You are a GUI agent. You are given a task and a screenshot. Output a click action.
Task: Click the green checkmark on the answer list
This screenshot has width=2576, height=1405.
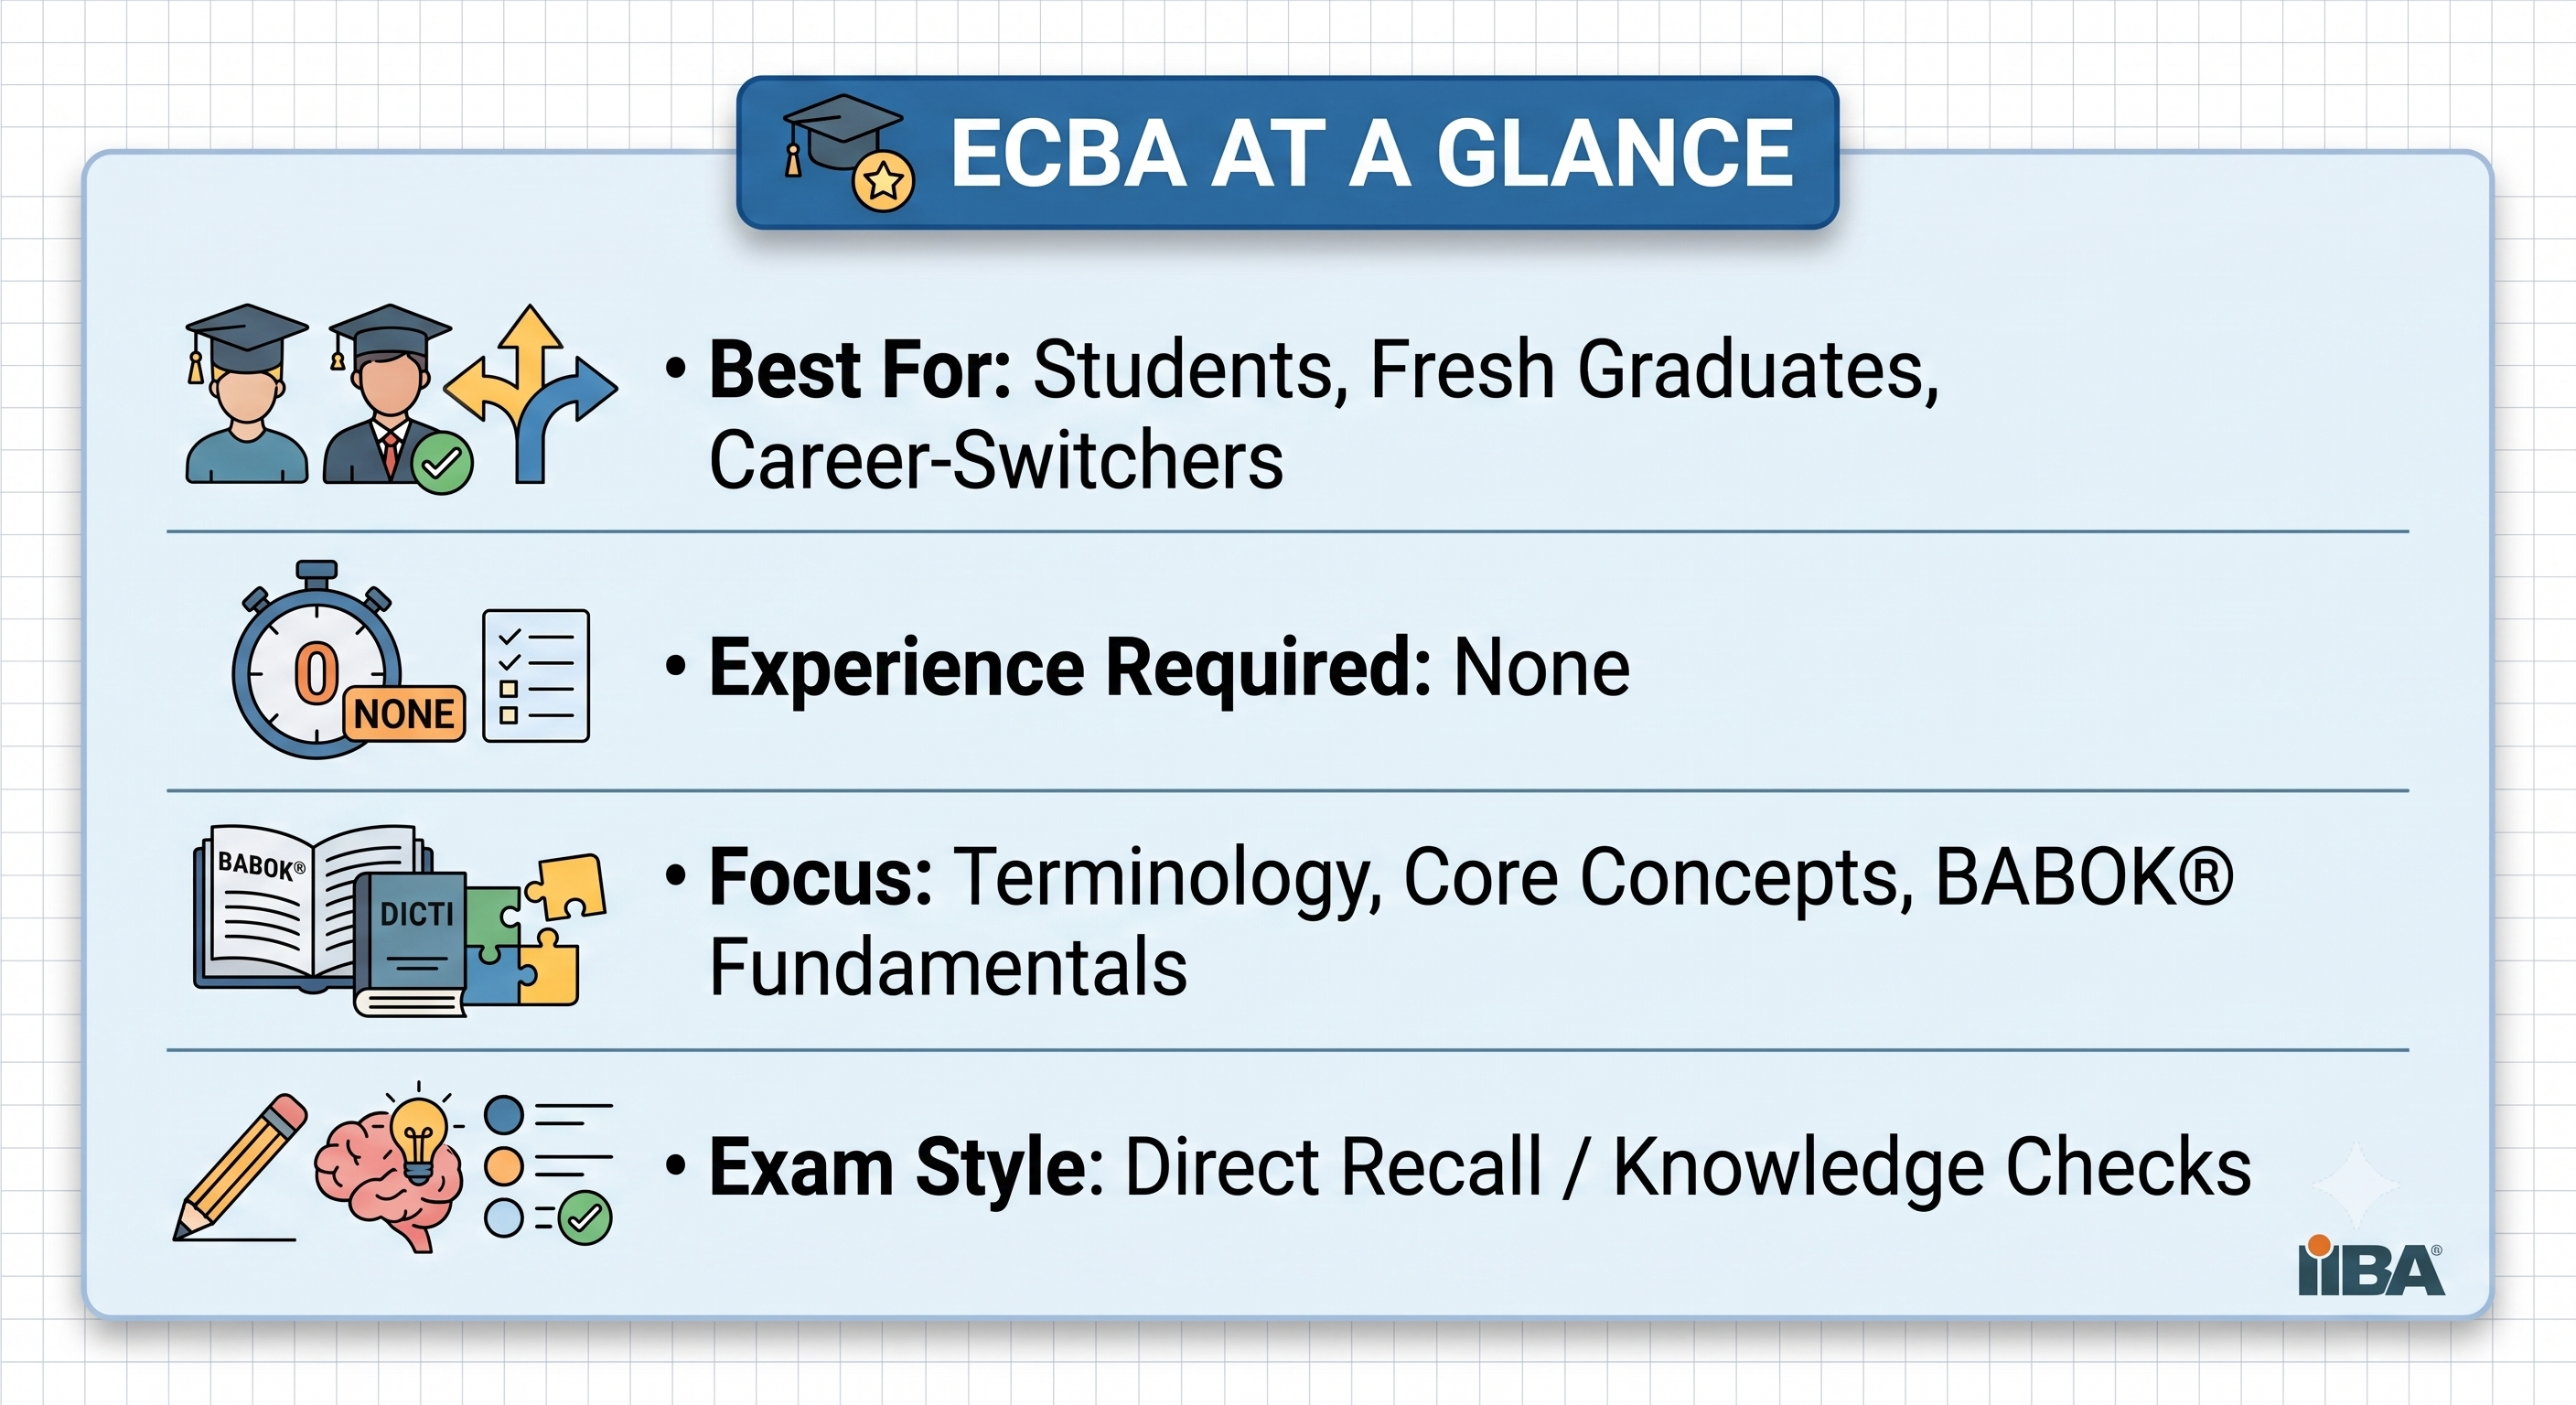pos(585,1218)
